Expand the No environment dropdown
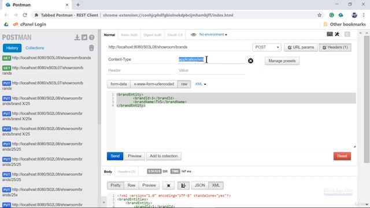 (213, 35)
